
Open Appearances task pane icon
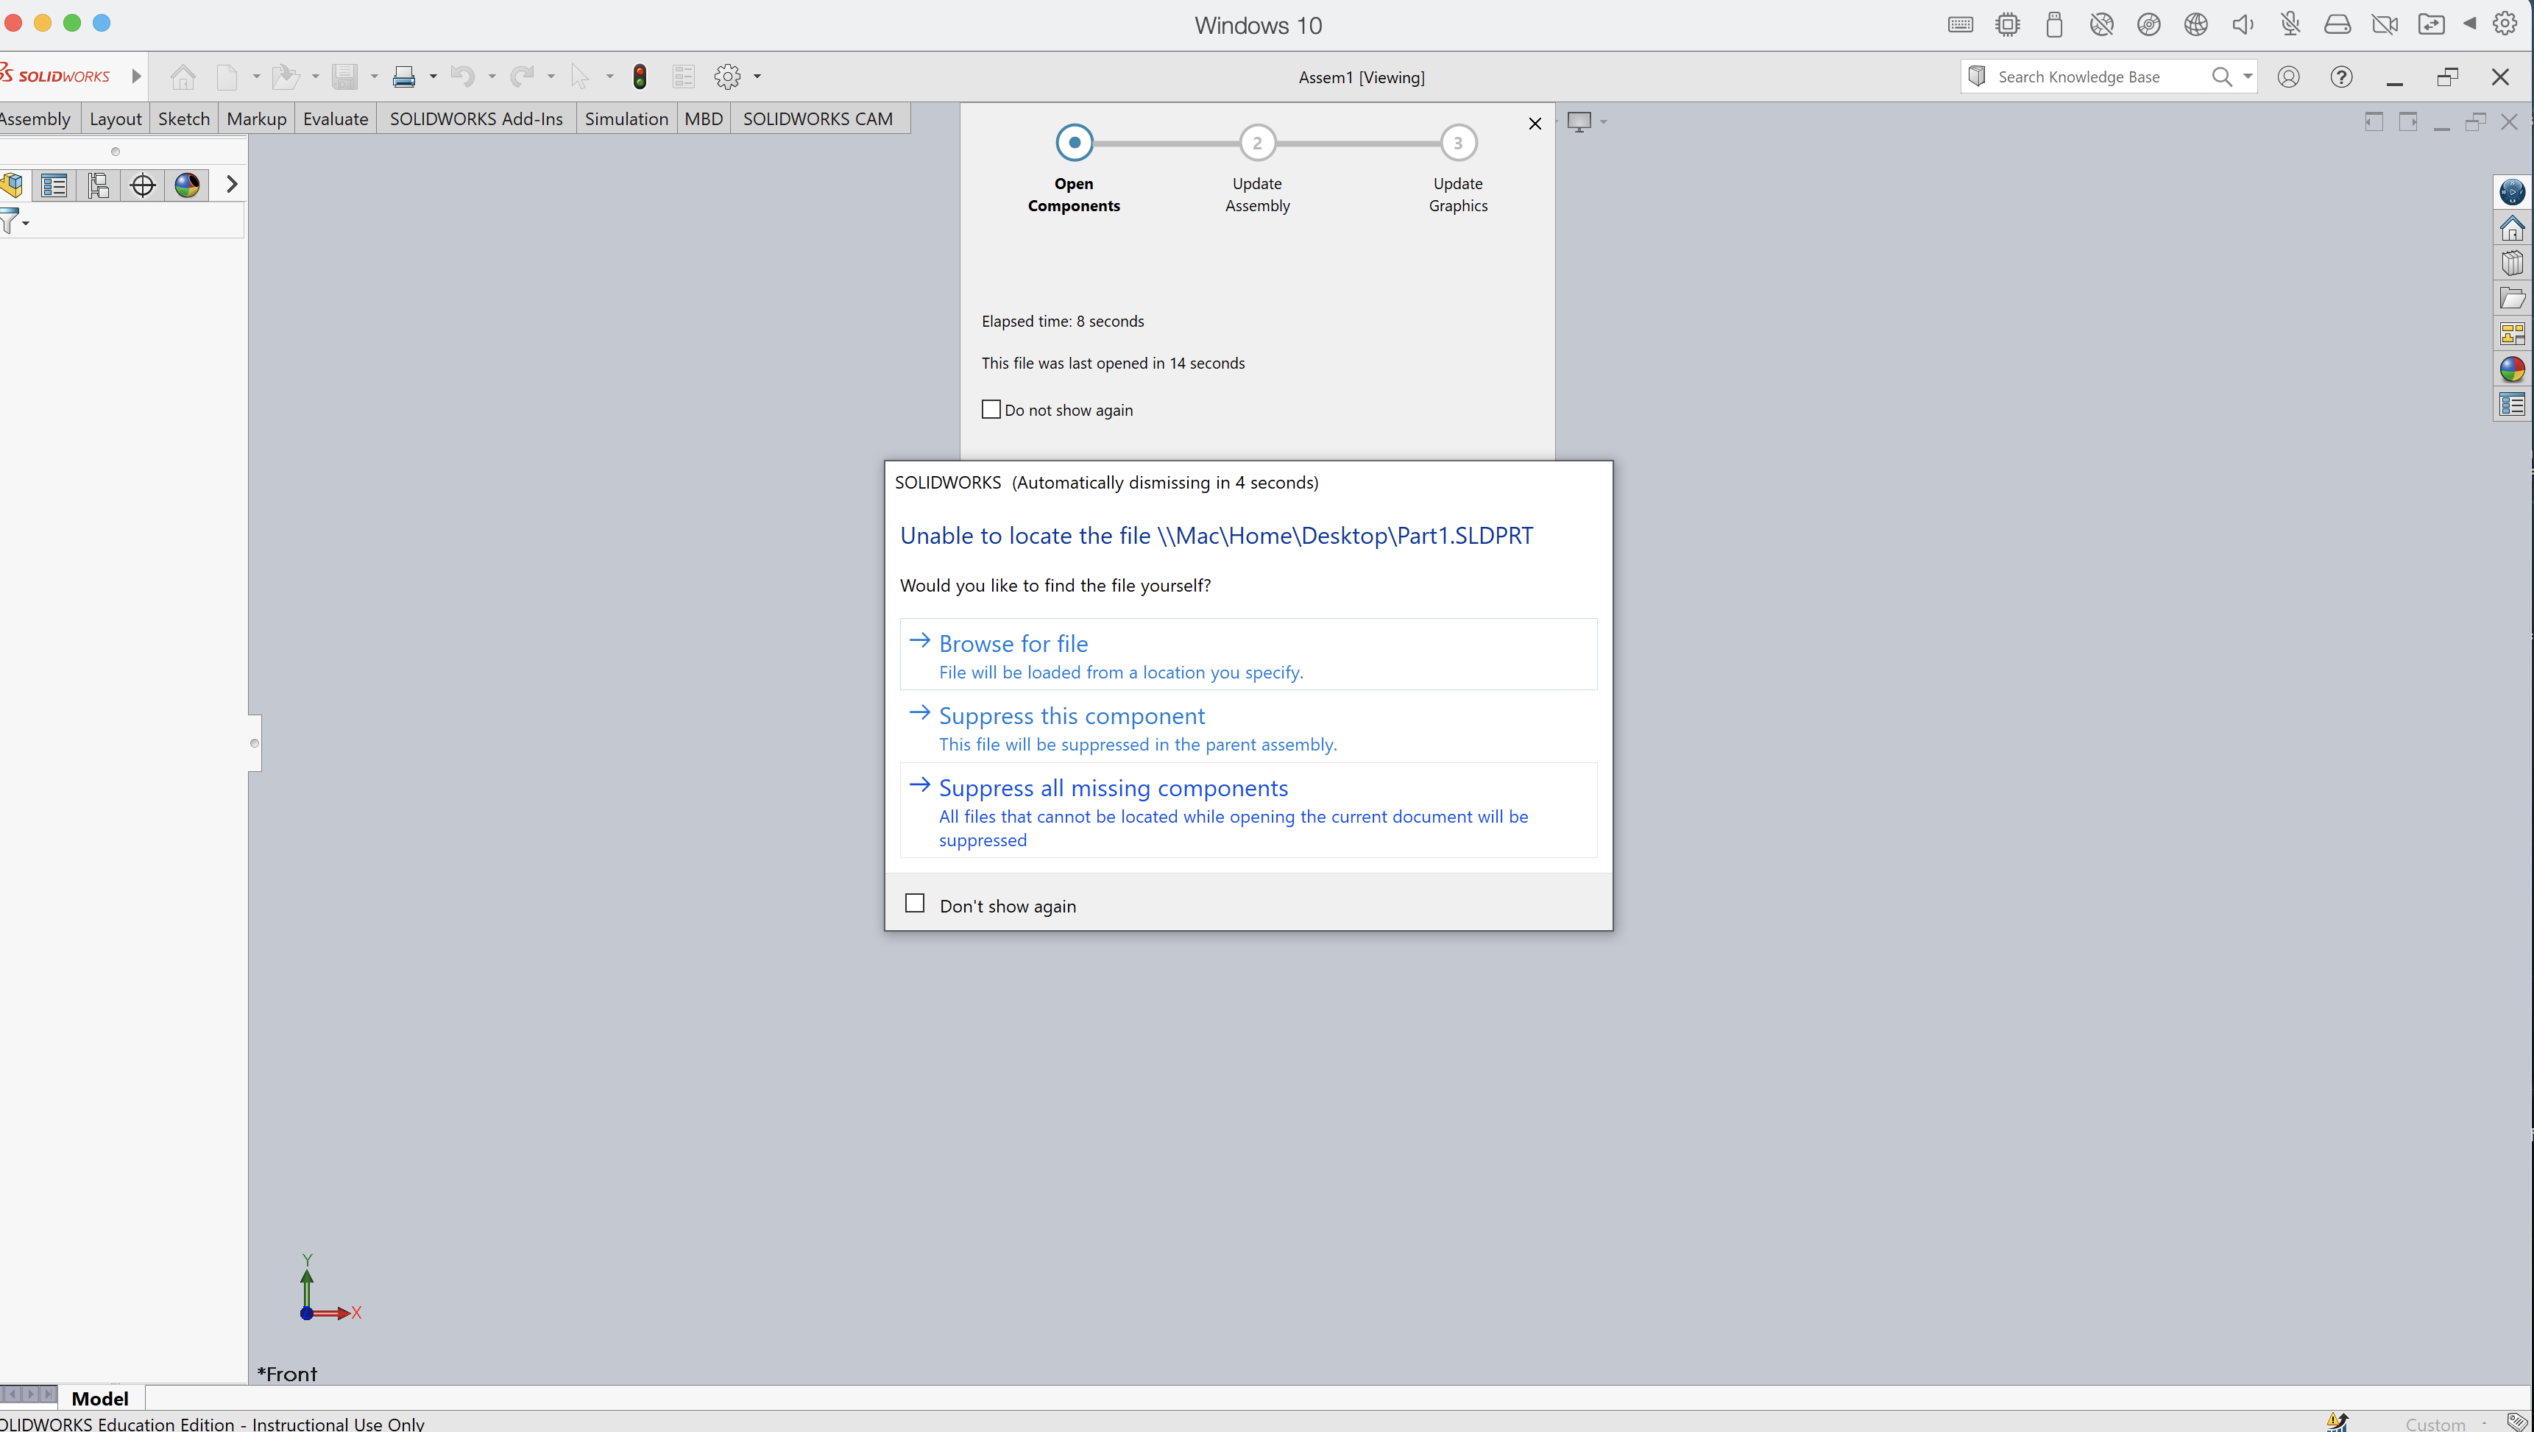[2513, 370]
